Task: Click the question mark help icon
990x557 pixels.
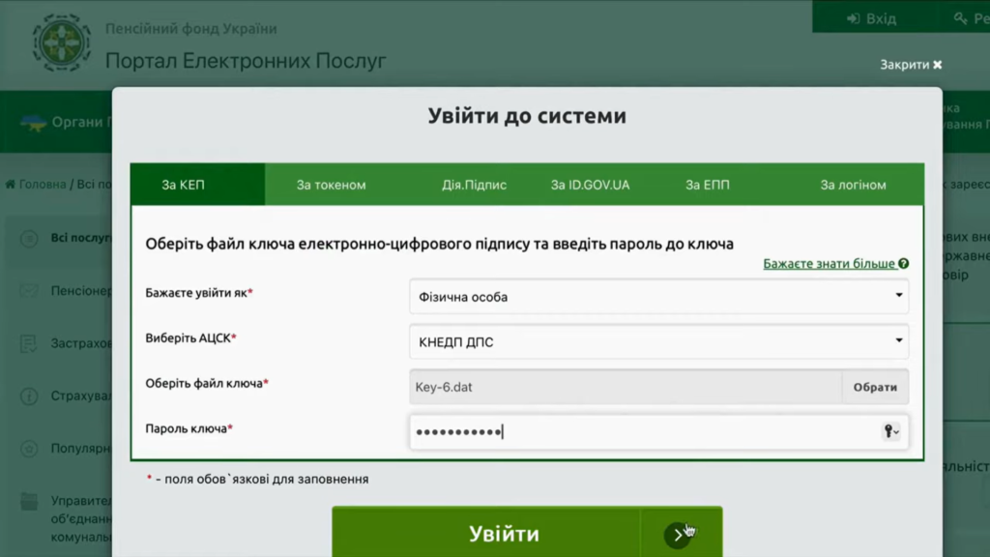Action: pos(903,263)
